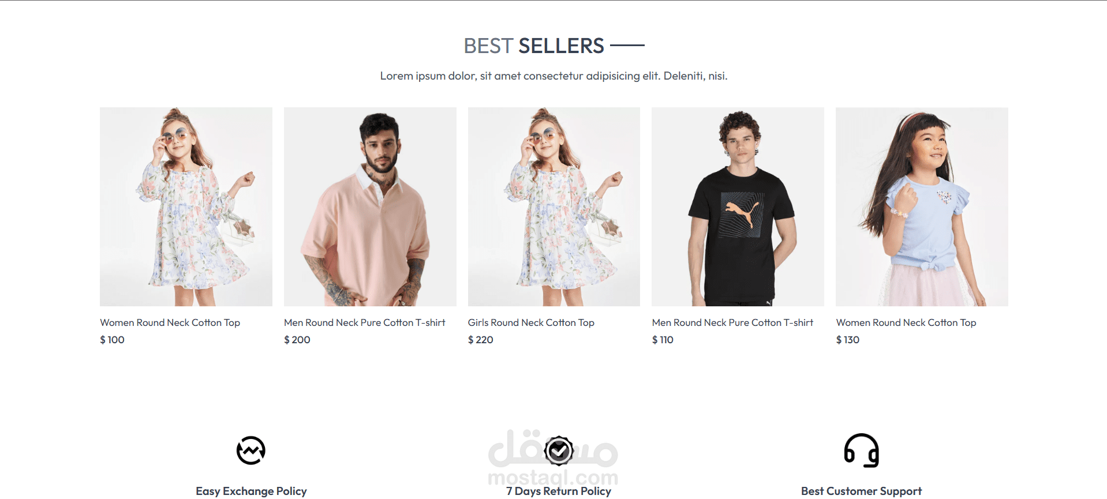The image size is (1107, 499).
Task: Open the third floral dress product image
Action: pos(554,207)
